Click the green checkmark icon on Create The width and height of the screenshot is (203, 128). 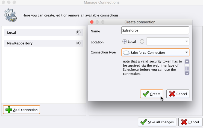(146, 94)
